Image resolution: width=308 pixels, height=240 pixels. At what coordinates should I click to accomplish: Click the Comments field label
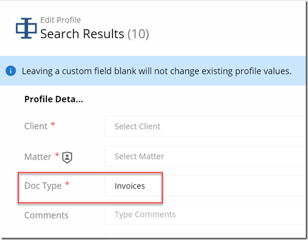pos(46,216)
